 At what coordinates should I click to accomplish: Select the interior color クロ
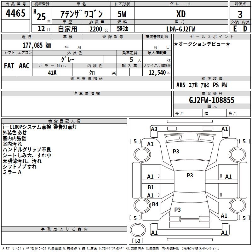(x=92, y=73)
